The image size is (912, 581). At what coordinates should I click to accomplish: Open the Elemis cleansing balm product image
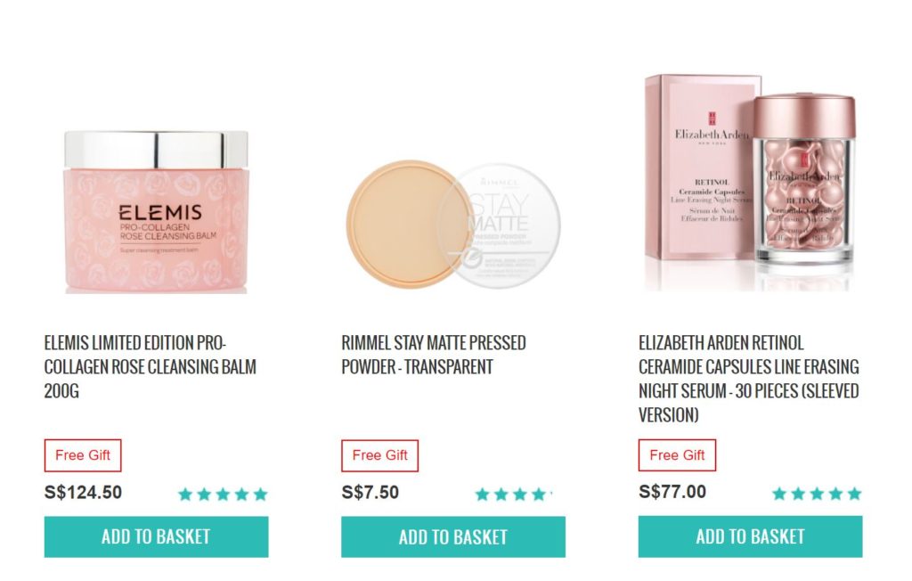click(x=156, y=212)
